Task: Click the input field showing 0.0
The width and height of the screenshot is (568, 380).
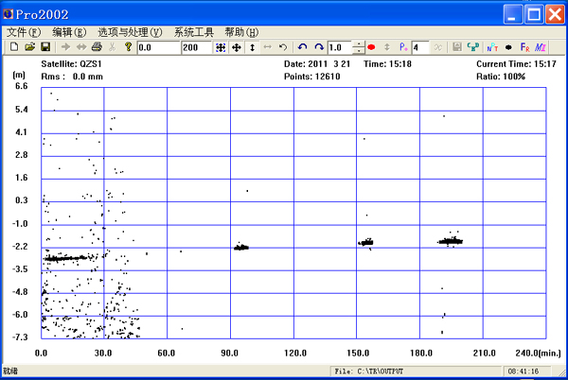Action: click(x=159, y=47)
